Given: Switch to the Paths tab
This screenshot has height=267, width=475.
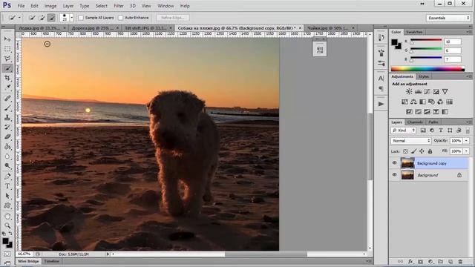Looking at the screenshot, I should click(x=433, y=122).
